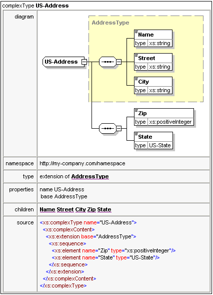
Task: Click the 'namespace' row label
Action: pos(19,163)
